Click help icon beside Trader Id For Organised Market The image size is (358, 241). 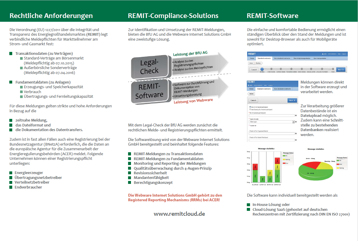[x=296, y=134]
